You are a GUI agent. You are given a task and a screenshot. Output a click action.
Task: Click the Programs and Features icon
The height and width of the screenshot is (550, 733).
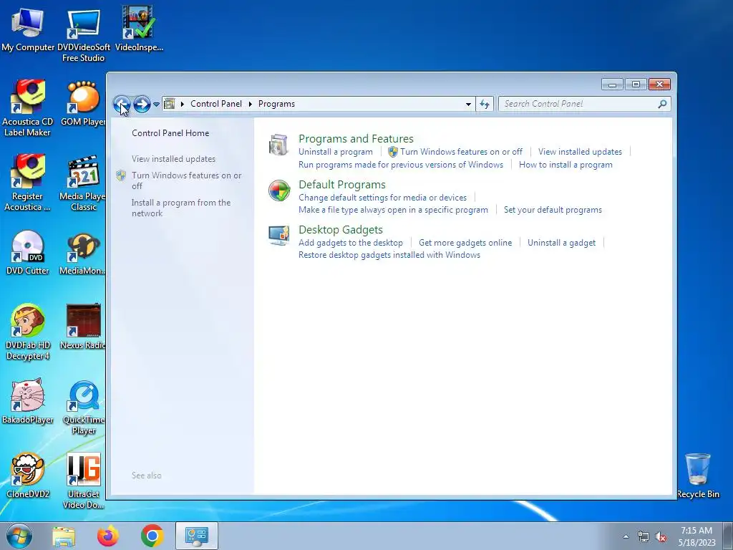(278, 145)
